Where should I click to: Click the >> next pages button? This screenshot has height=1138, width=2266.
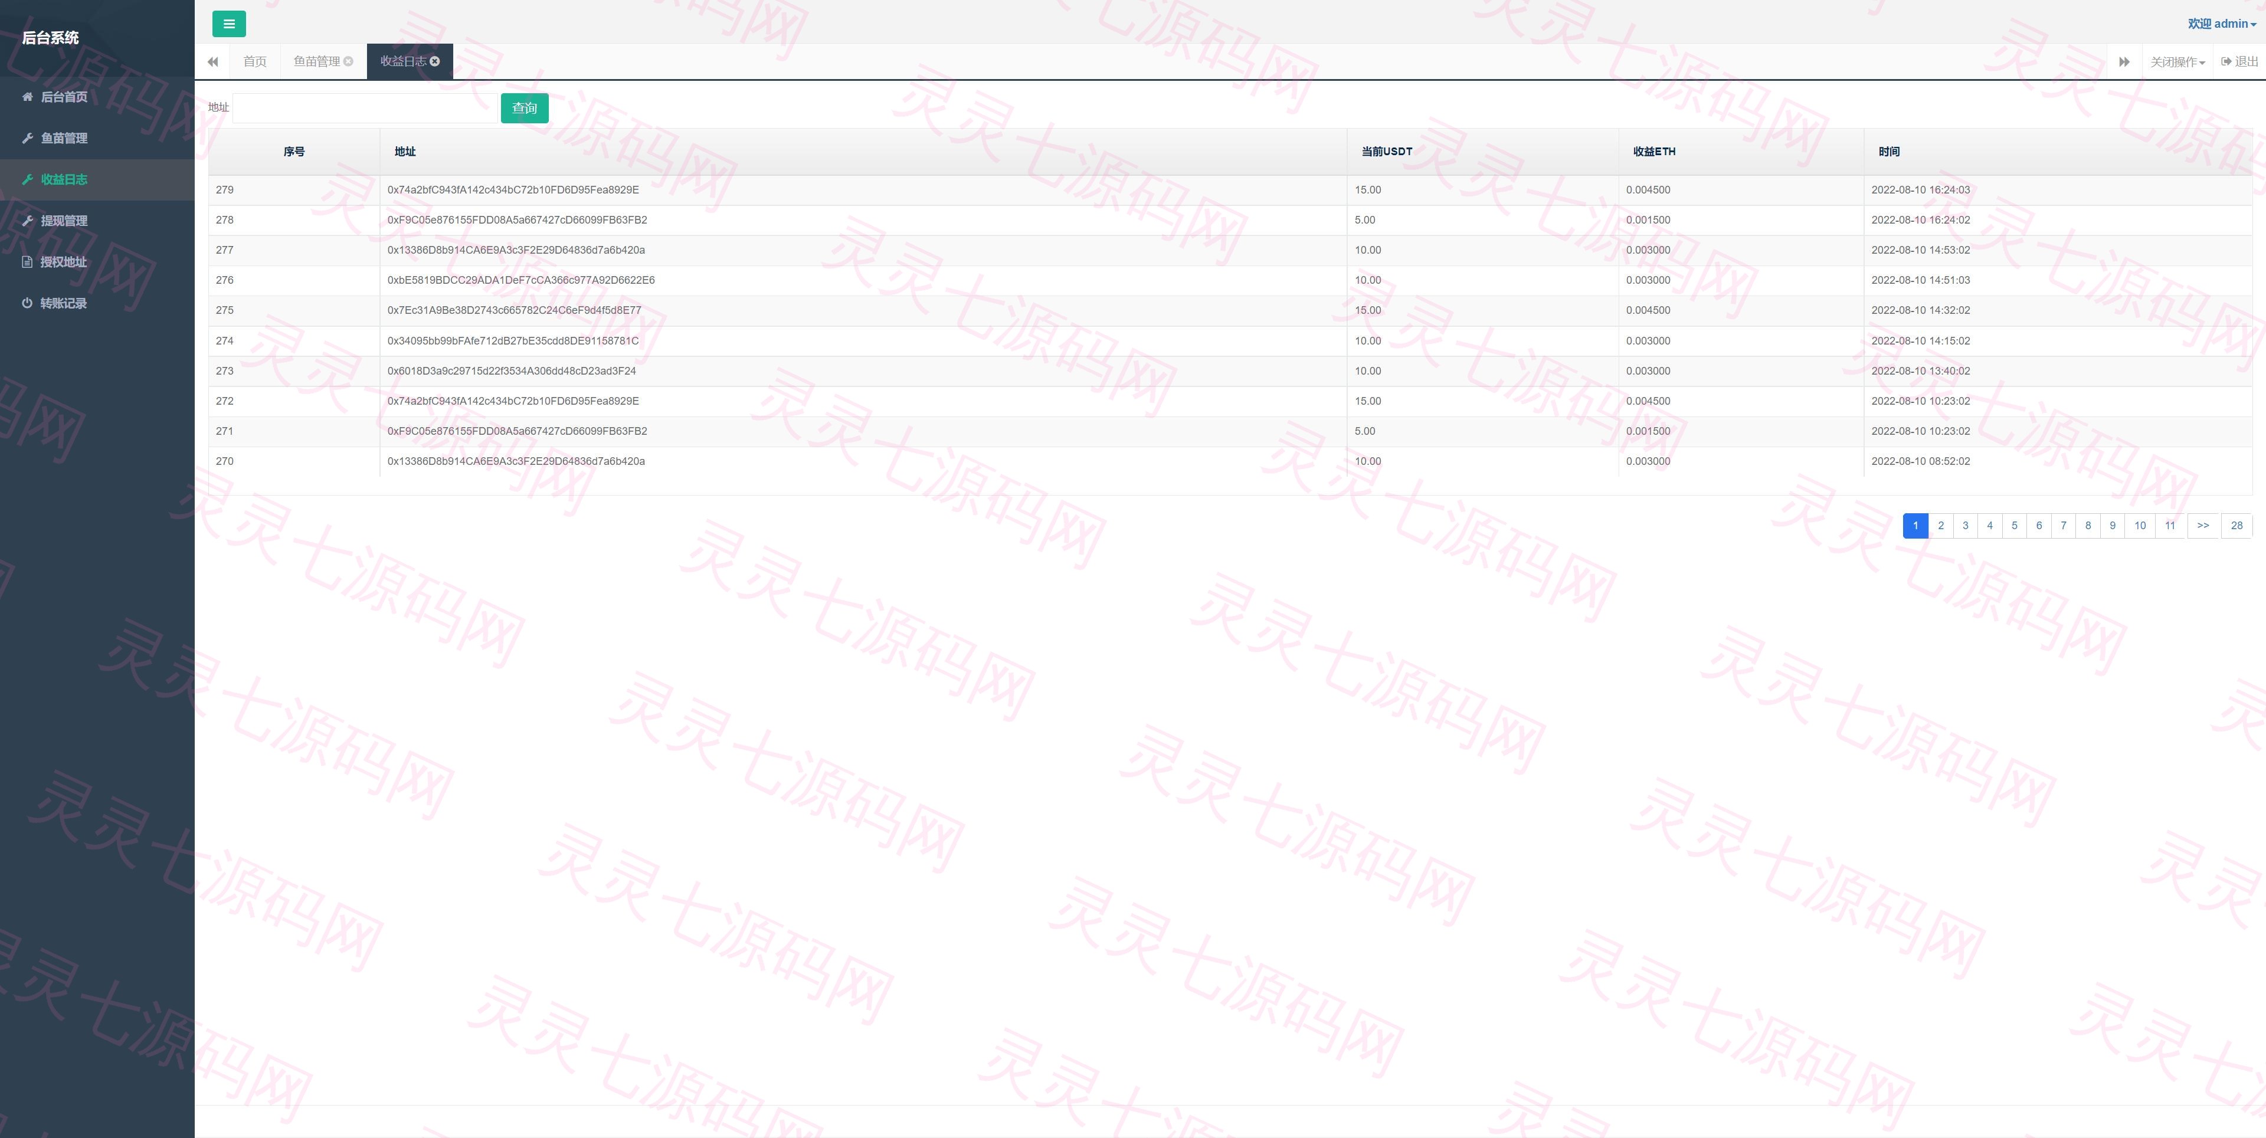pyautogui.click(x=2203, y=526)
